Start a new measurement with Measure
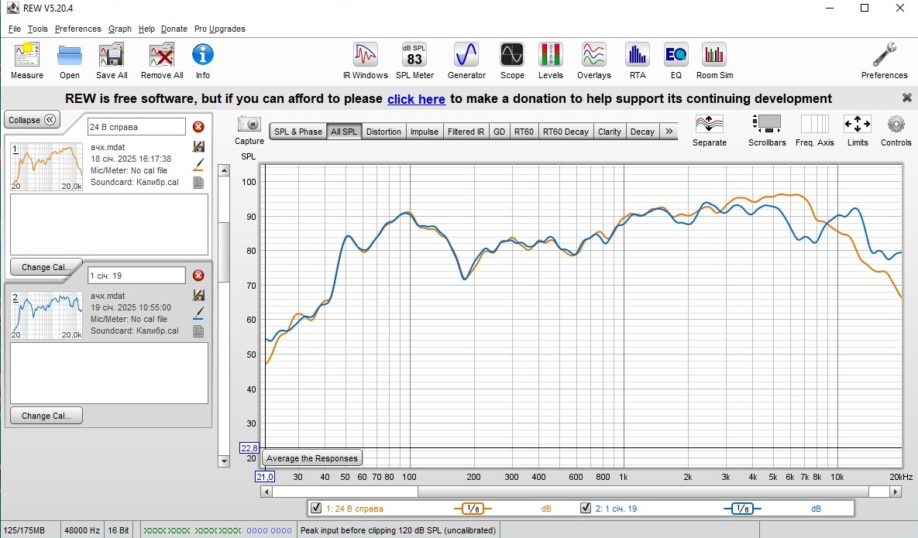The image size is (918, 538). pos(27,61)
